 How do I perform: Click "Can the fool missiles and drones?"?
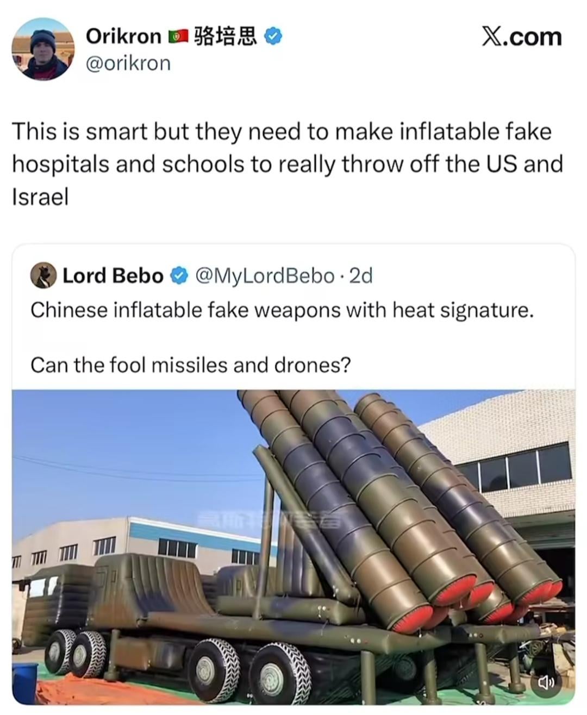pos(191,365)
